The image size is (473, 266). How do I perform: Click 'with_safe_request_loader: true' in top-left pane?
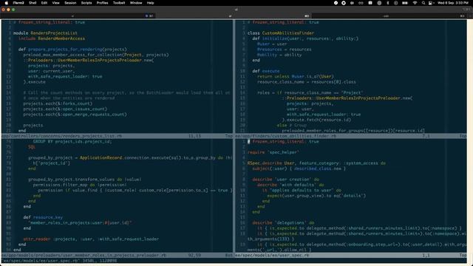[x=65, y=77]
